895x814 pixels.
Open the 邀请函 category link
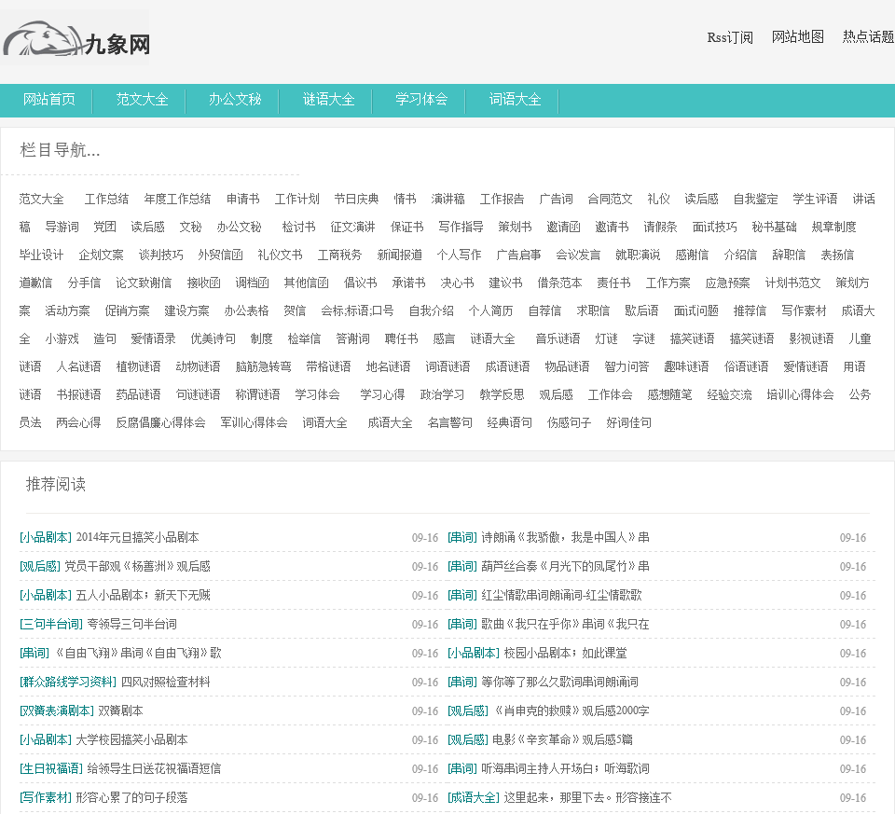click(x=563, y=227)
